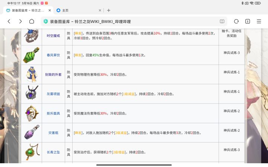Open the 时空魔戒 item link
The height and width of the screenshot is (167, 268).
(x=53, y=36)
